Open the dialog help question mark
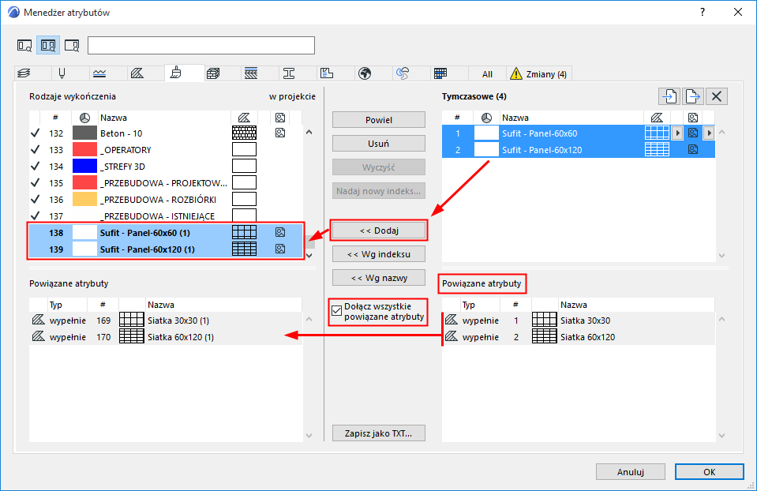The height and width of the screenshot is (491, 757). pos(703,12)
